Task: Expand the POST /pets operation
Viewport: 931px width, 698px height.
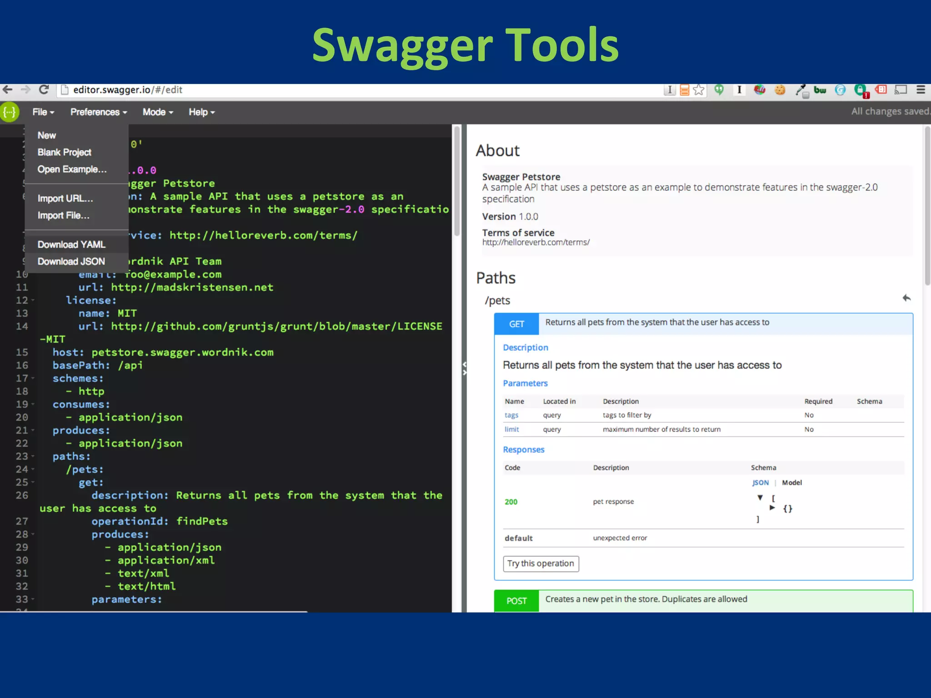Action: (x=704, y=601)
